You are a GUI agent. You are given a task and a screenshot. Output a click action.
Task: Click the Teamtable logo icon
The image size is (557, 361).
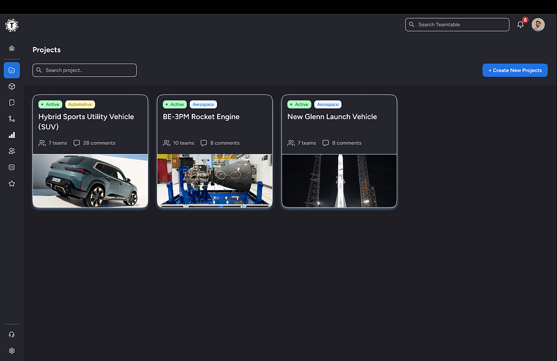point(11,25)
